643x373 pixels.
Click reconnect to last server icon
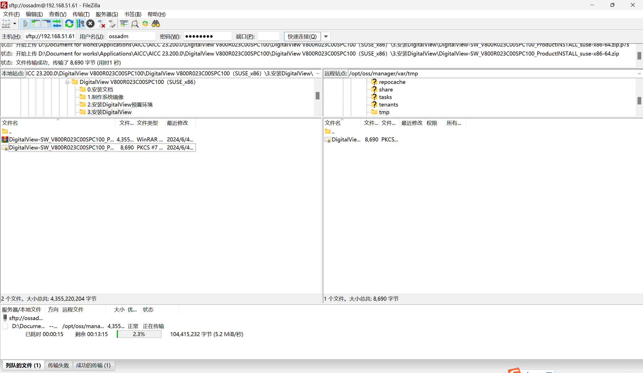point(112,24)
